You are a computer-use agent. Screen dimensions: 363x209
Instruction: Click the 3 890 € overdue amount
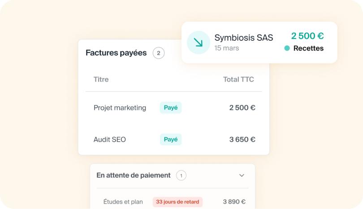click(234, 202)
